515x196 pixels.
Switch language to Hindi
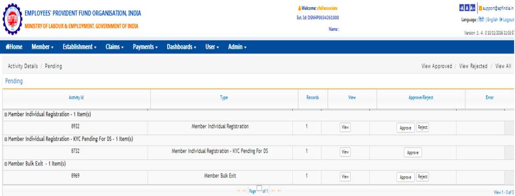pos(481,20)
